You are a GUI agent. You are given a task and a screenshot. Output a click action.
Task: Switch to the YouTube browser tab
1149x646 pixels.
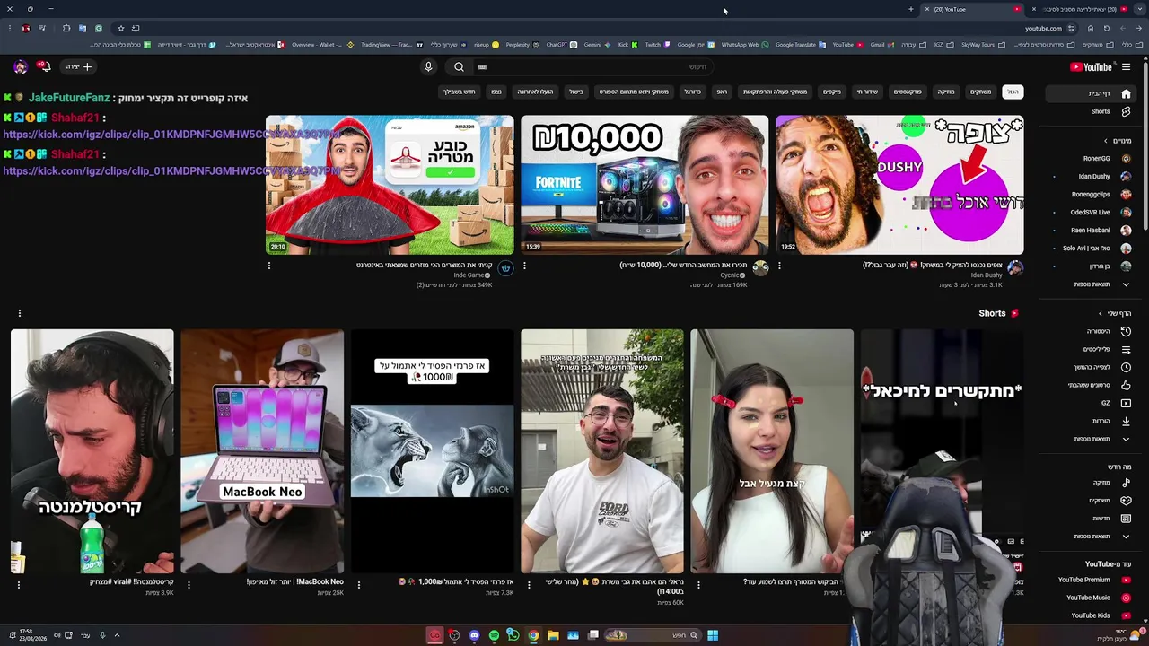pos(974,9)
